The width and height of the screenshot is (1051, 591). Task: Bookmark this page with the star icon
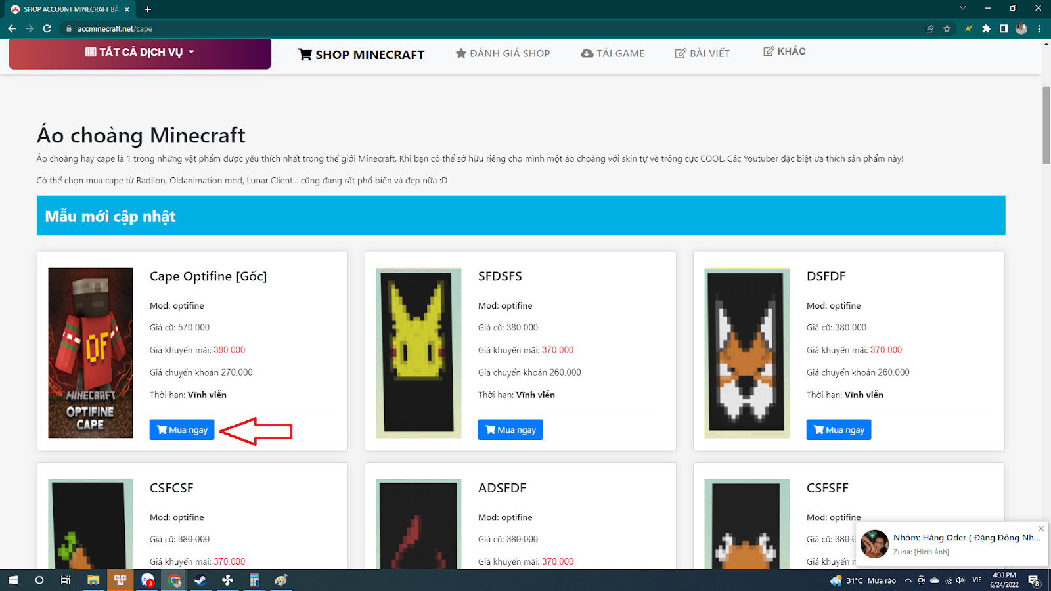pyautogui.click(x=947, y=29)
